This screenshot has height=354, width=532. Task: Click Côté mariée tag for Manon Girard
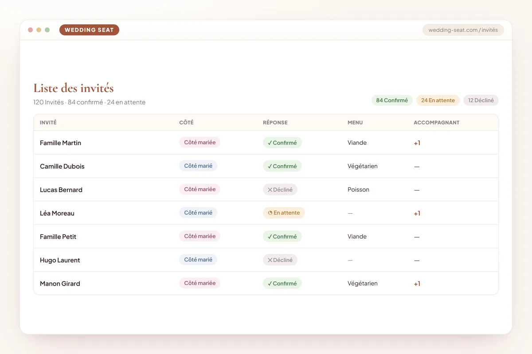pos(199,283)
